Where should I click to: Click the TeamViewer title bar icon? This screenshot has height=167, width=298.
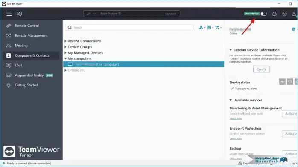[4, 4]
